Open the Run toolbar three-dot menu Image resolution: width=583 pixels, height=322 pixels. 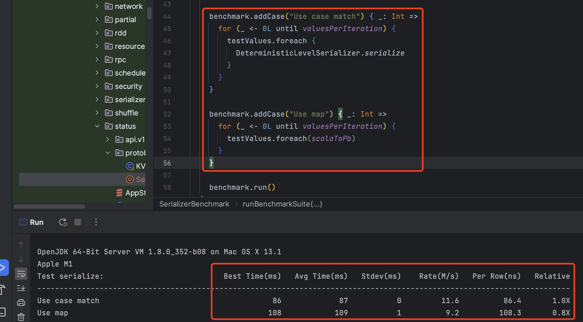click(96, 222)
